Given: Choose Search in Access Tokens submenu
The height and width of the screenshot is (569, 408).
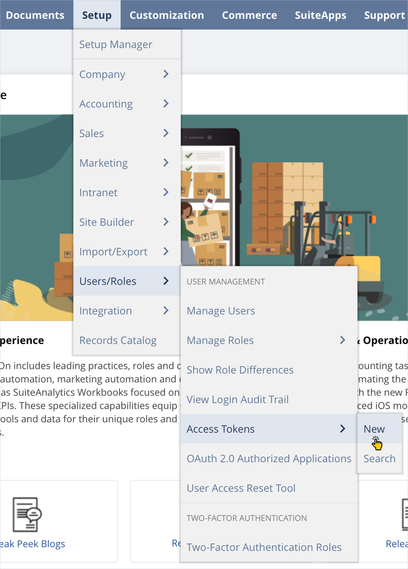Looking at the screenshot, I should tap(379, 458).
